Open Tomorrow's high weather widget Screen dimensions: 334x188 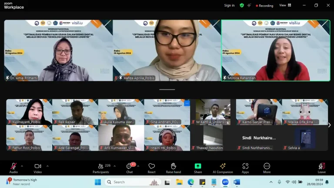coord(22,182)
